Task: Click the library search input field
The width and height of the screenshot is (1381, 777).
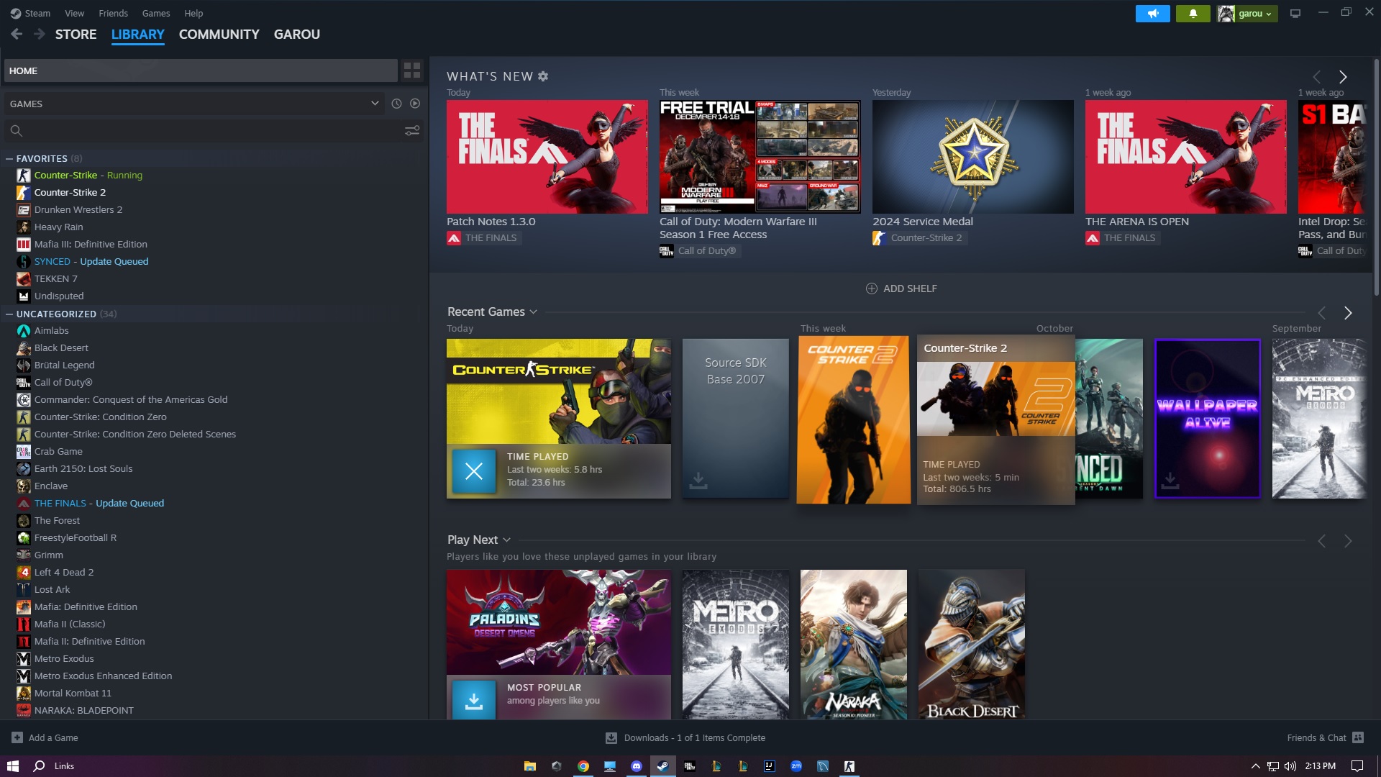Action: [209, 131]
